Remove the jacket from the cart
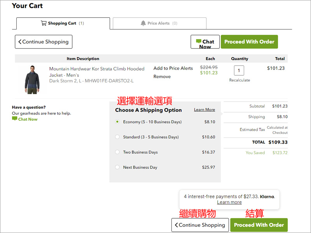 point(162,77)
